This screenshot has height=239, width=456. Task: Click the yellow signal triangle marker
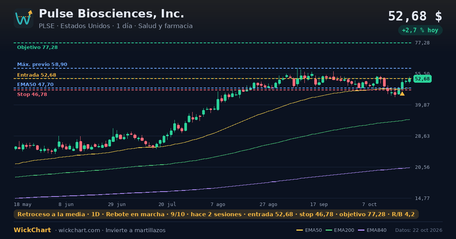(x=402, y=93)
